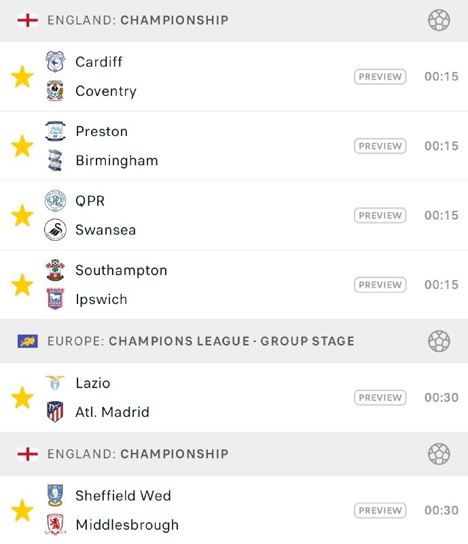Select the Birmingham team name

pyautogui.click(x=117, y=160)
